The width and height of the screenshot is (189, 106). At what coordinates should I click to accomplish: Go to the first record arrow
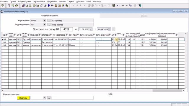[74, 5]
